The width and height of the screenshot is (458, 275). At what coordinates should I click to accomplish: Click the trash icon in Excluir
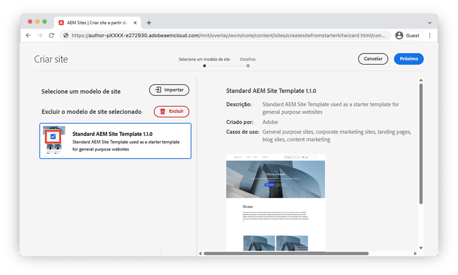pos(162,111)
